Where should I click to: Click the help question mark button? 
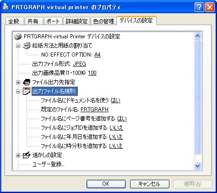click(x=199, y=7)
